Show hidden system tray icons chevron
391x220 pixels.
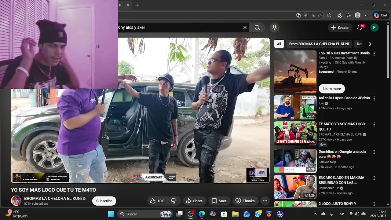tap(315, 214)
